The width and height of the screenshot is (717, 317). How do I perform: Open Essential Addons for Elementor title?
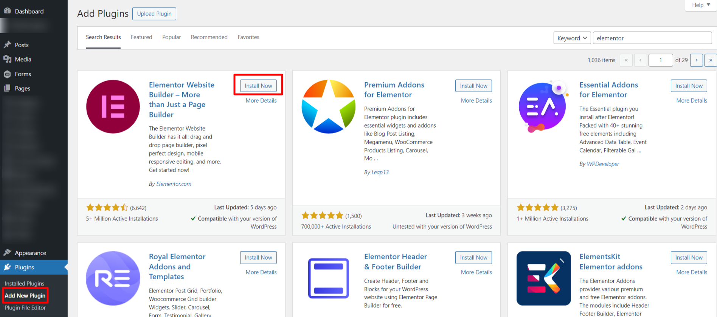pos(608,90)
